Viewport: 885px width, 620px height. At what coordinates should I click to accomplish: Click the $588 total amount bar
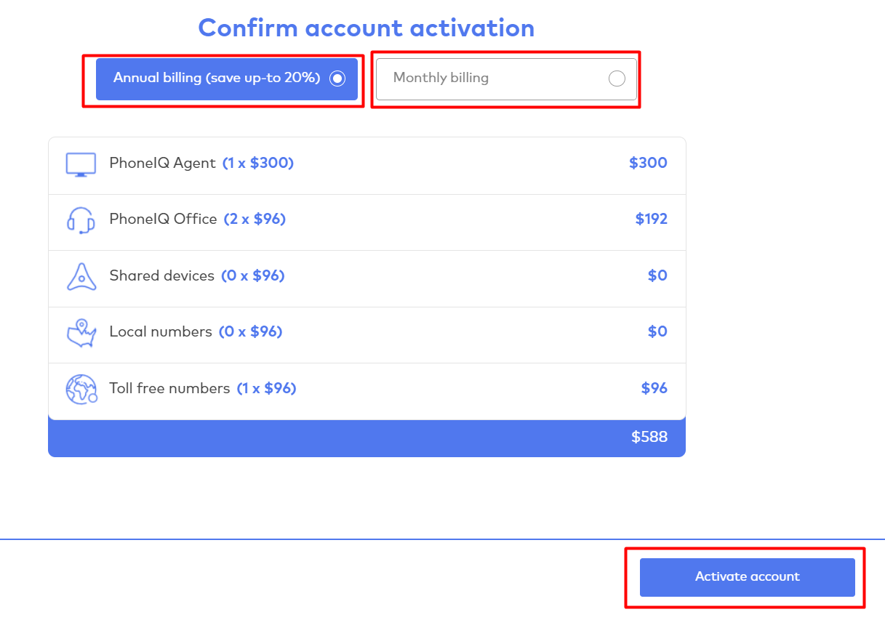pyautogui.click(x=367, y=438)
